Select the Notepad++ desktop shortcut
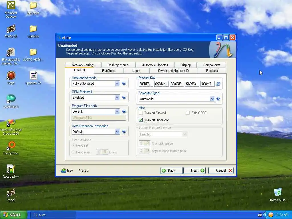This screenshot has width=292, height=219. click(x=11, y=171)
